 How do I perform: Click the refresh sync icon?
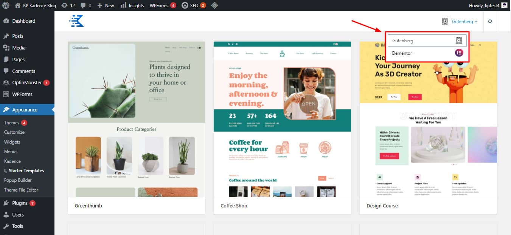click(490, 22)
